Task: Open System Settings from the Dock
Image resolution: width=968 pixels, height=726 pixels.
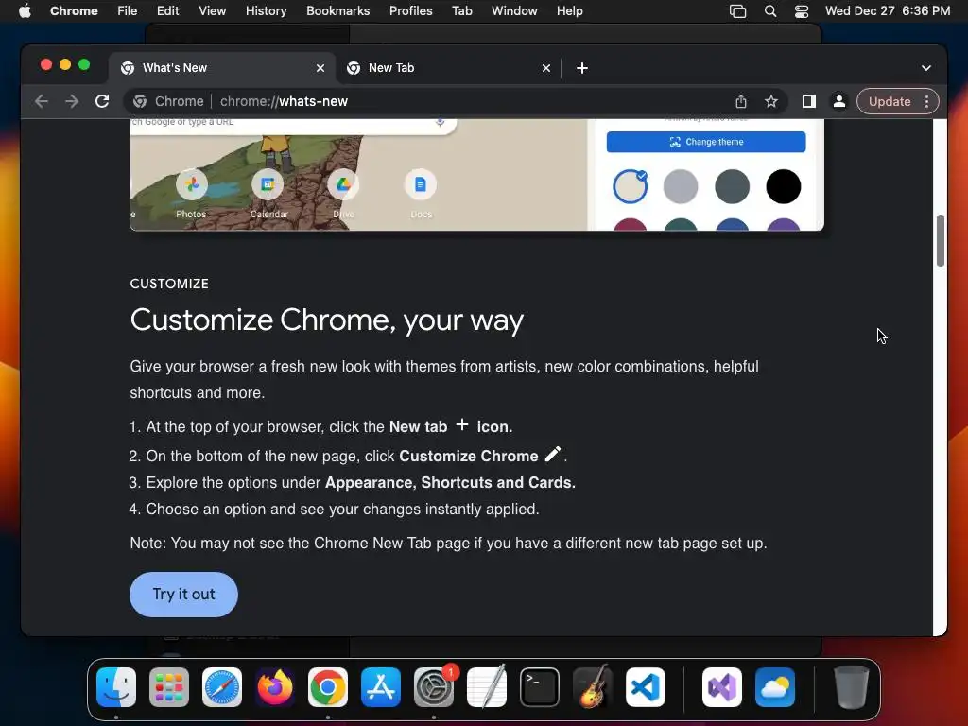Action: point(434,687)
